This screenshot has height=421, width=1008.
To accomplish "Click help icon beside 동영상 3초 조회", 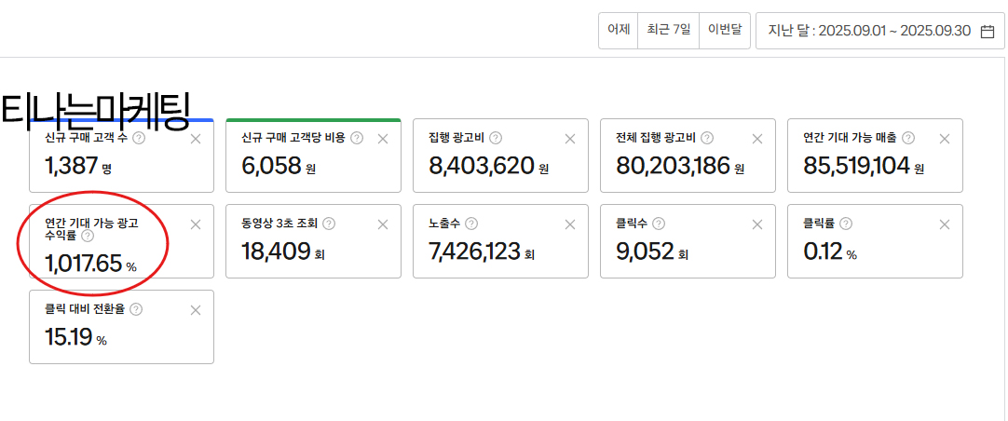I will (x=329, y=224).
